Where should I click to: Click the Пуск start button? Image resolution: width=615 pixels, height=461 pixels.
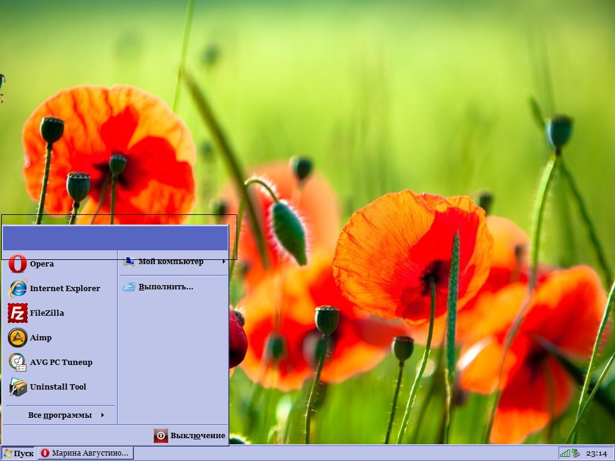pos(18,454)
